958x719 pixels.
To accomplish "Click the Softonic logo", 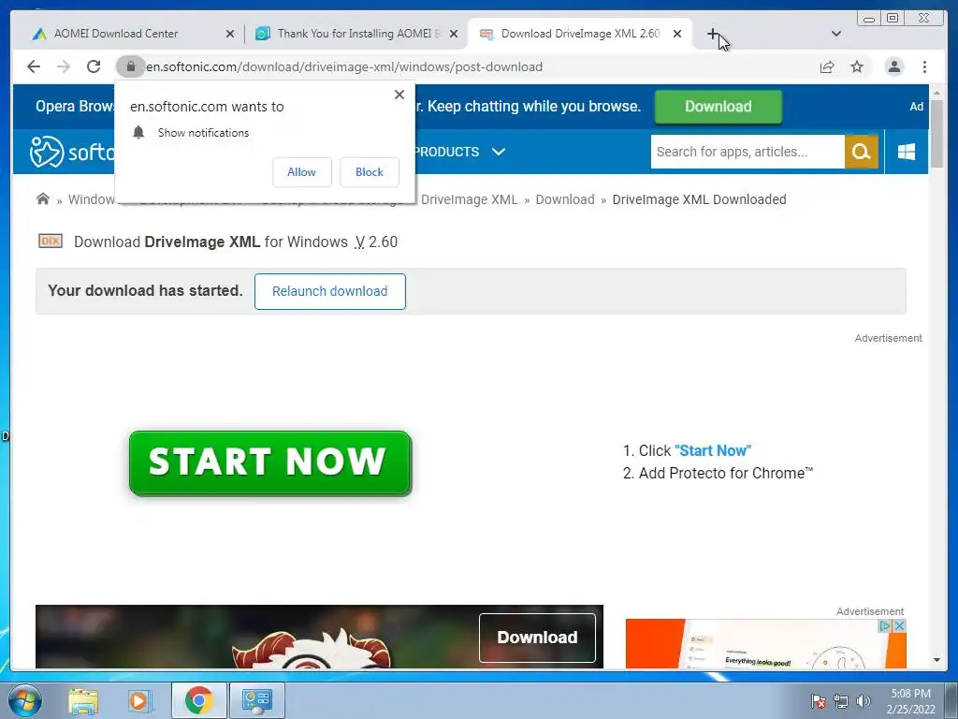I will (72, 152).
